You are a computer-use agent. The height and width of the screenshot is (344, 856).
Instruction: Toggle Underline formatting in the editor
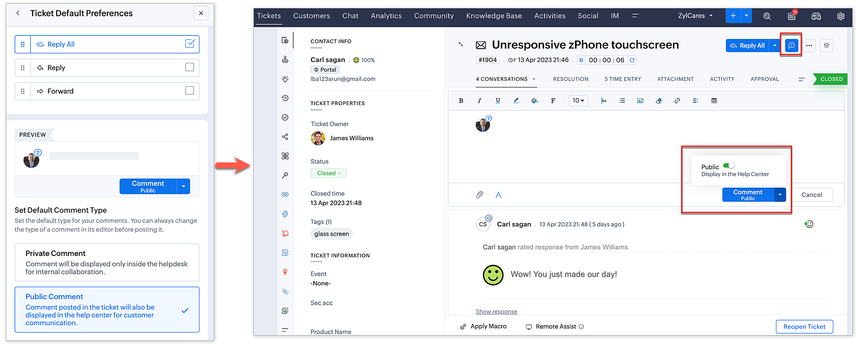tap(498, 101)
